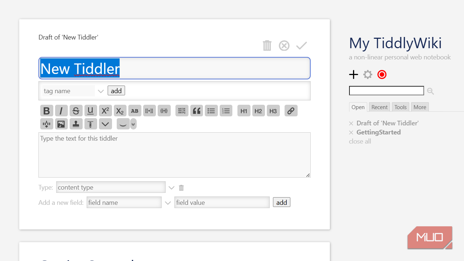Expand the field name dropdown arrow
Viewport: 464px width, 261px height.
tap(168, 203)
